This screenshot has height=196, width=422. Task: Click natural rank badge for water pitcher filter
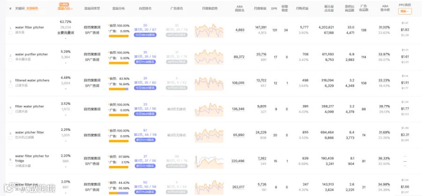pyautogui.click(x=145, y=140)
